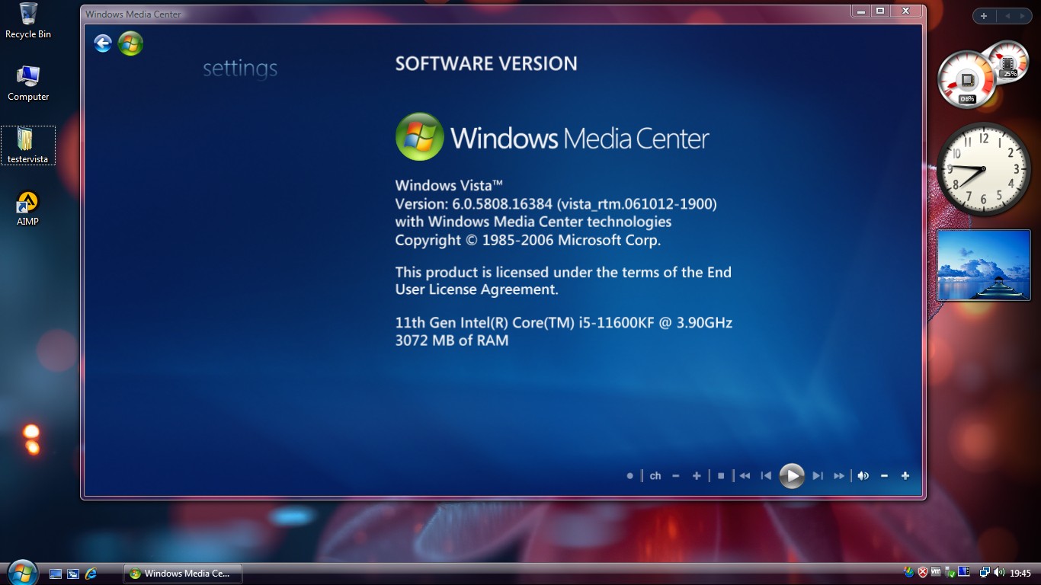
Task: Open the Windows Start menu orb
Action: click(x=21, y=572)
